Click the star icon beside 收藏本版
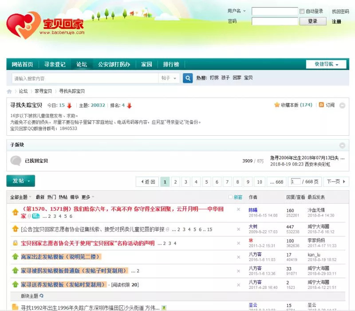 [276, 105]
